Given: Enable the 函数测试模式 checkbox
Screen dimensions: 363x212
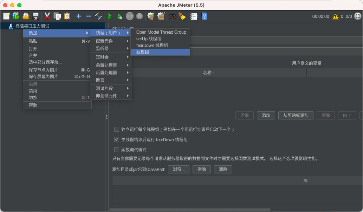Looking at the screenshot, I should 116,150.
